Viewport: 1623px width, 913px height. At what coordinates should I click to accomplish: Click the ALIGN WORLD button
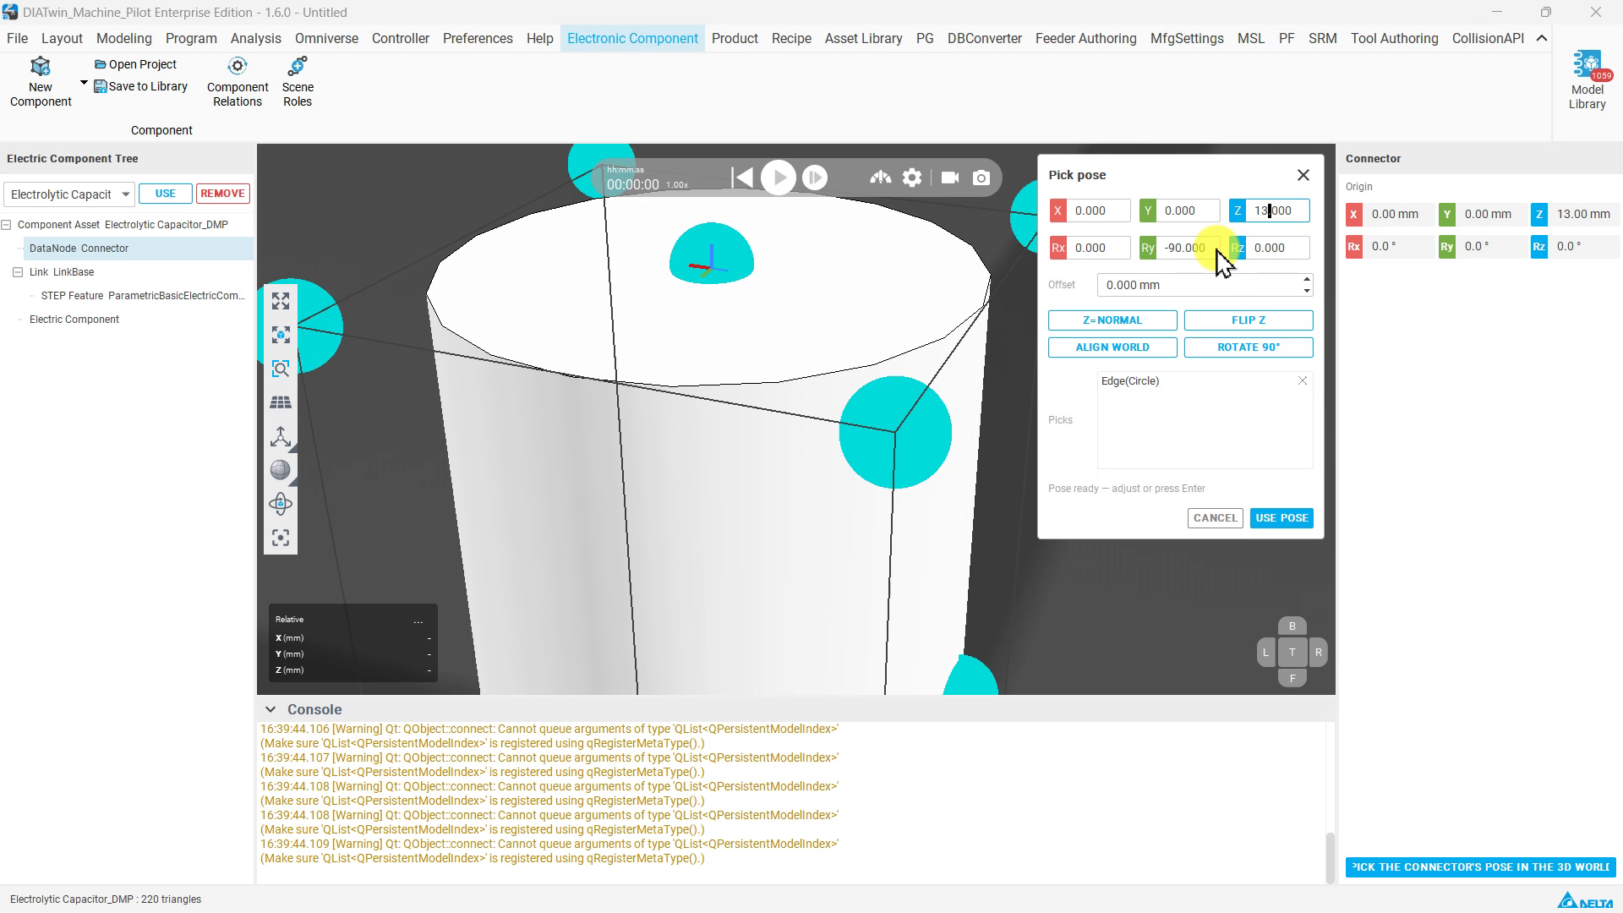(1112, 347)
